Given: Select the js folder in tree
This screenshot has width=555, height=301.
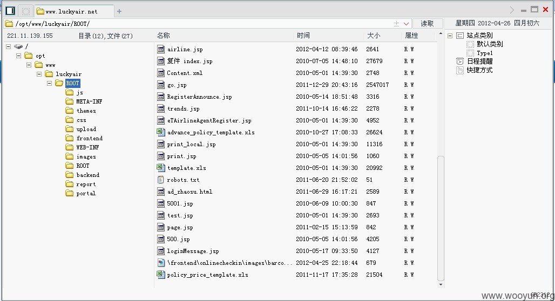Looking at the screenshot, I should 75,92.
